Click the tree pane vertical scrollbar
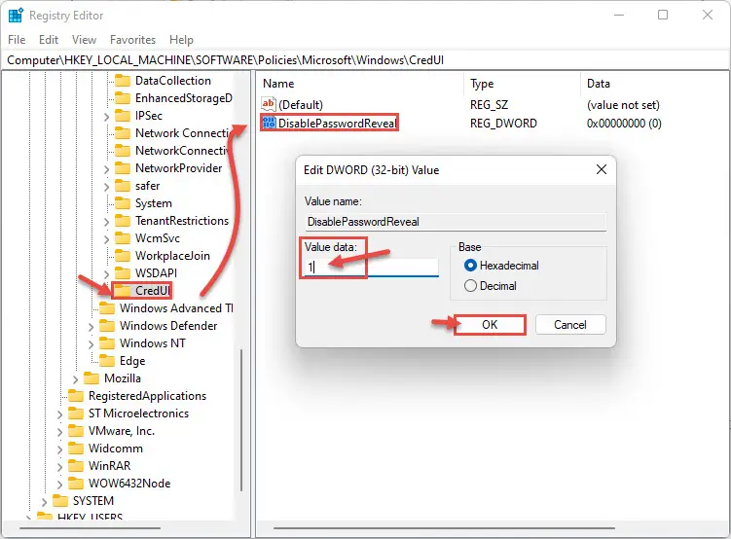 click(241, 419)
